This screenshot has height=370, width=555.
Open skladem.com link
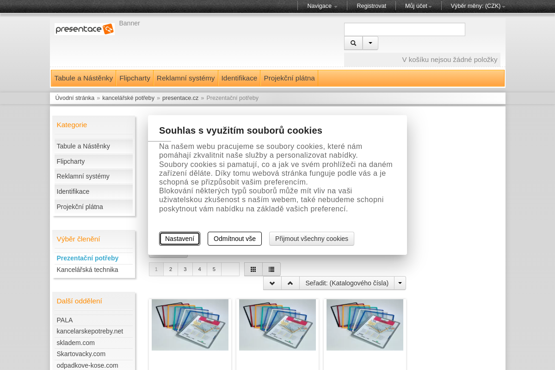(x=75, y=343)
